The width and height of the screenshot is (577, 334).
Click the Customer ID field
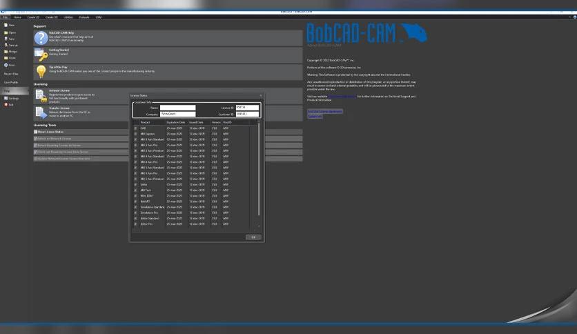click(247, 114)
